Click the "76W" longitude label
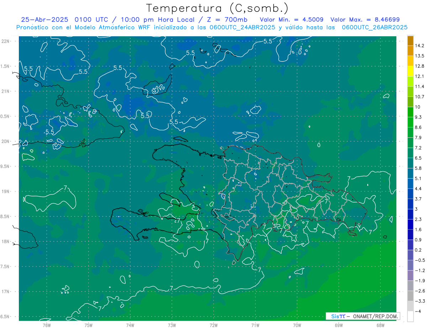Screen dimensions: 427x330 pyautogui.click(x=47, y=325)
